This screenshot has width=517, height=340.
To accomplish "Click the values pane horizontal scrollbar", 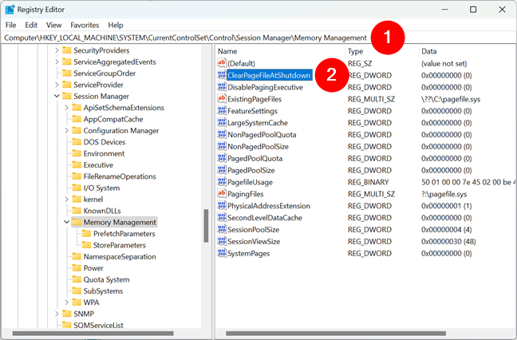I will click(336, 334).
